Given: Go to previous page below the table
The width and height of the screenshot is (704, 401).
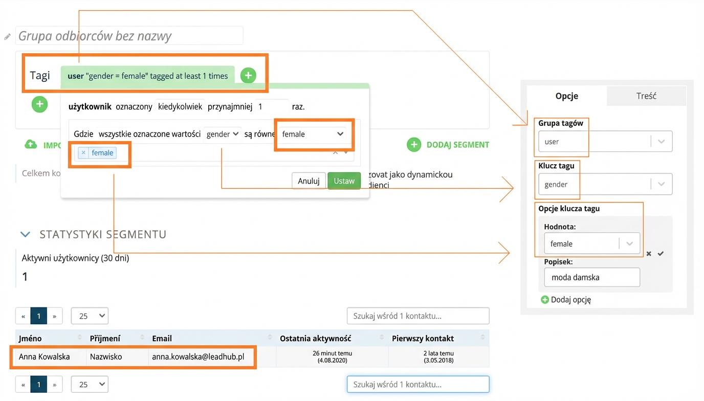Looking at the screenshot, I should point(23,384).
